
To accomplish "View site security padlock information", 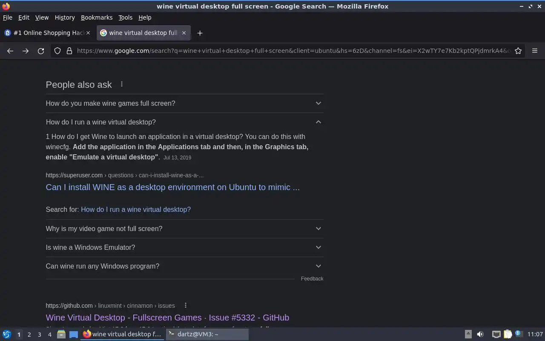I will pos(69,51).
